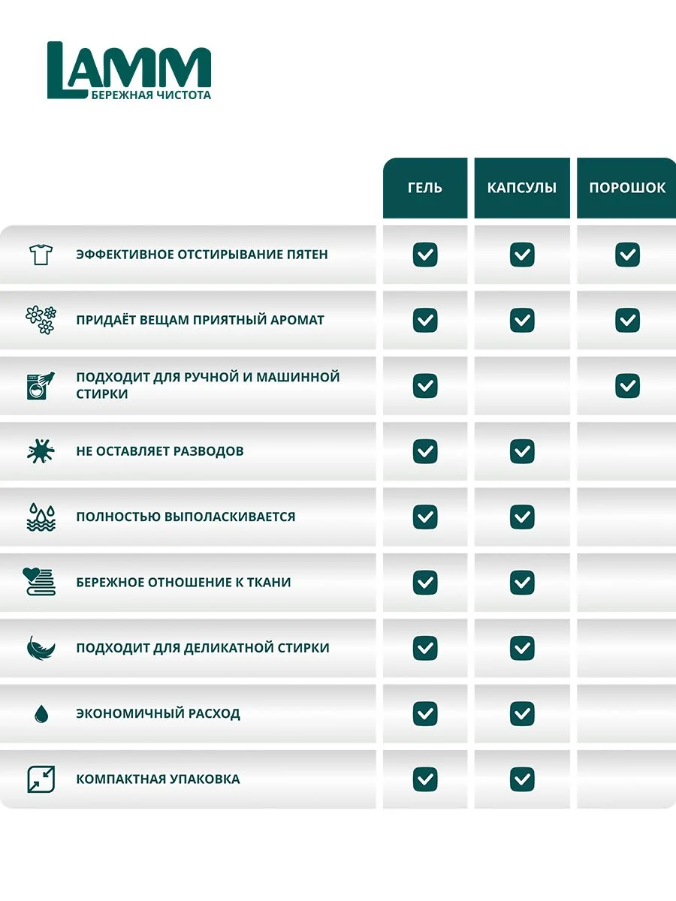Click the LAMM logo
676x901 pixels.
(x=129, y=71)
